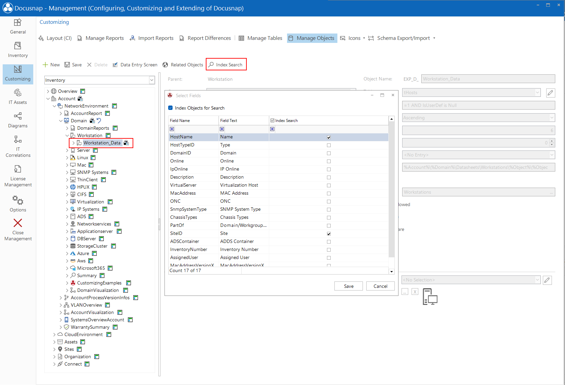Toggle the Index Search column header checkbox

tap(272, 121)
